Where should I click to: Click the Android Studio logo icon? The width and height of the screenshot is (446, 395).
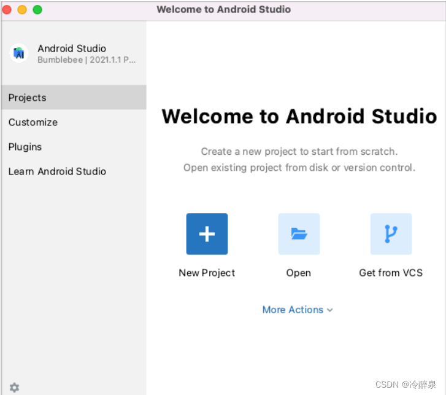19,53
